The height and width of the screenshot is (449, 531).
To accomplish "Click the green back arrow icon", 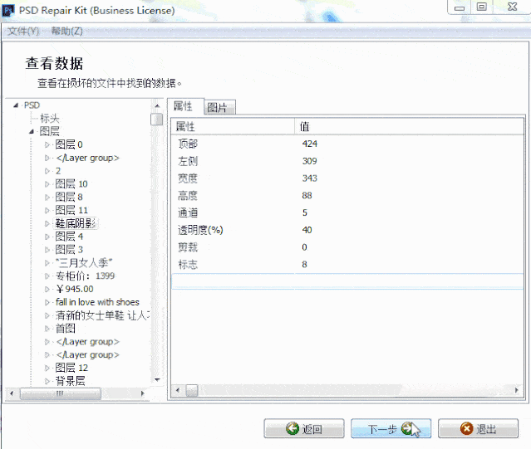I will click(x=292, y=428).
